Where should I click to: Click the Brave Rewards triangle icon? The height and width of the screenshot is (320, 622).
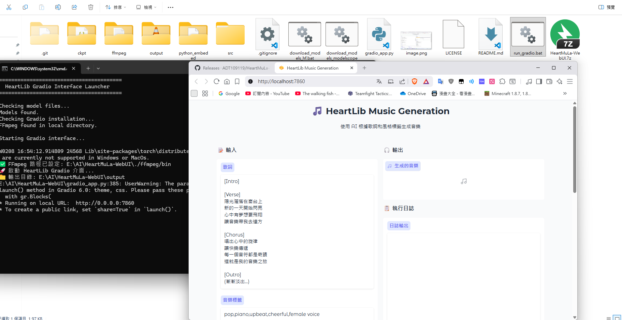(426, 81)
